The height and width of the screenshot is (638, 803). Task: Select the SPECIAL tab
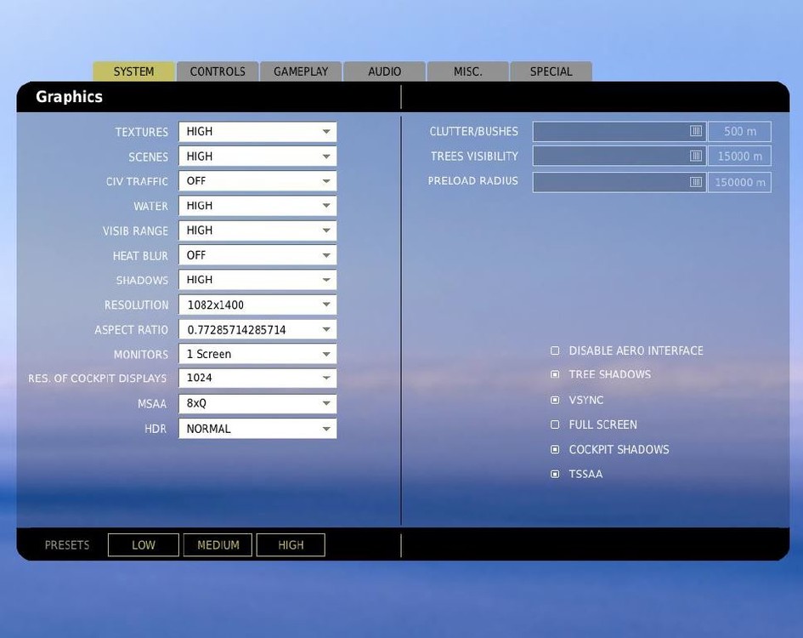pos(551,71)
